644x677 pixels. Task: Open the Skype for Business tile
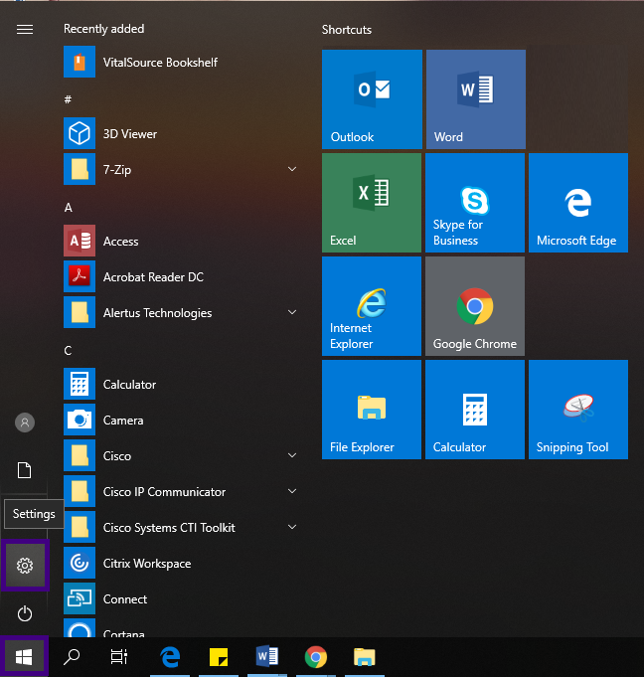[x=475, y=203]
